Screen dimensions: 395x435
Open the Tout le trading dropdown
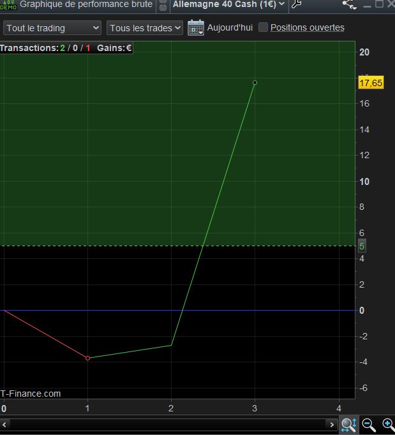click(x=52, y=27)
